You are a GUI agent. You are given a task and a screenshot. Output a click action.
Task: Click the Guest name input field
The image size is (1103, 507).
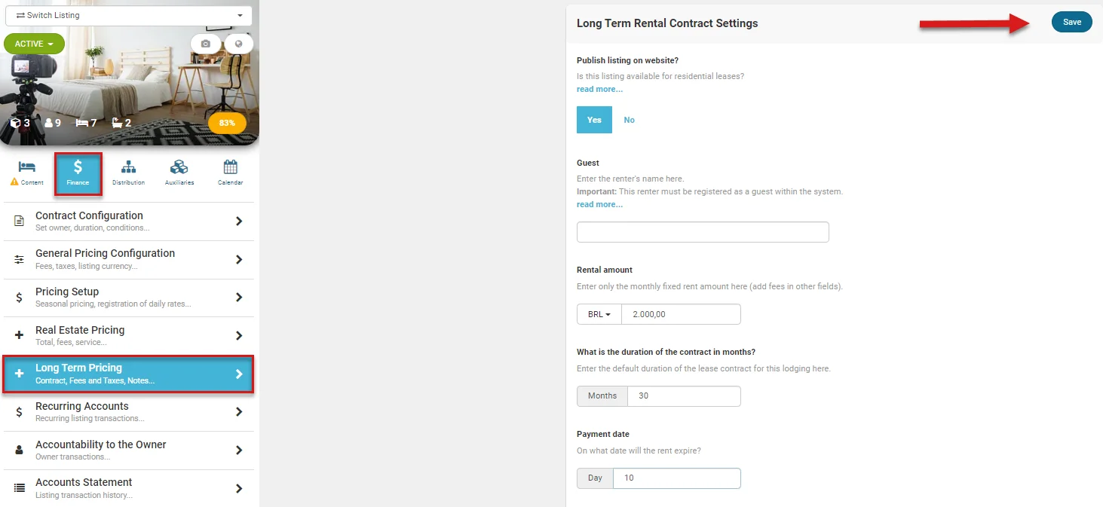(702, 232)
